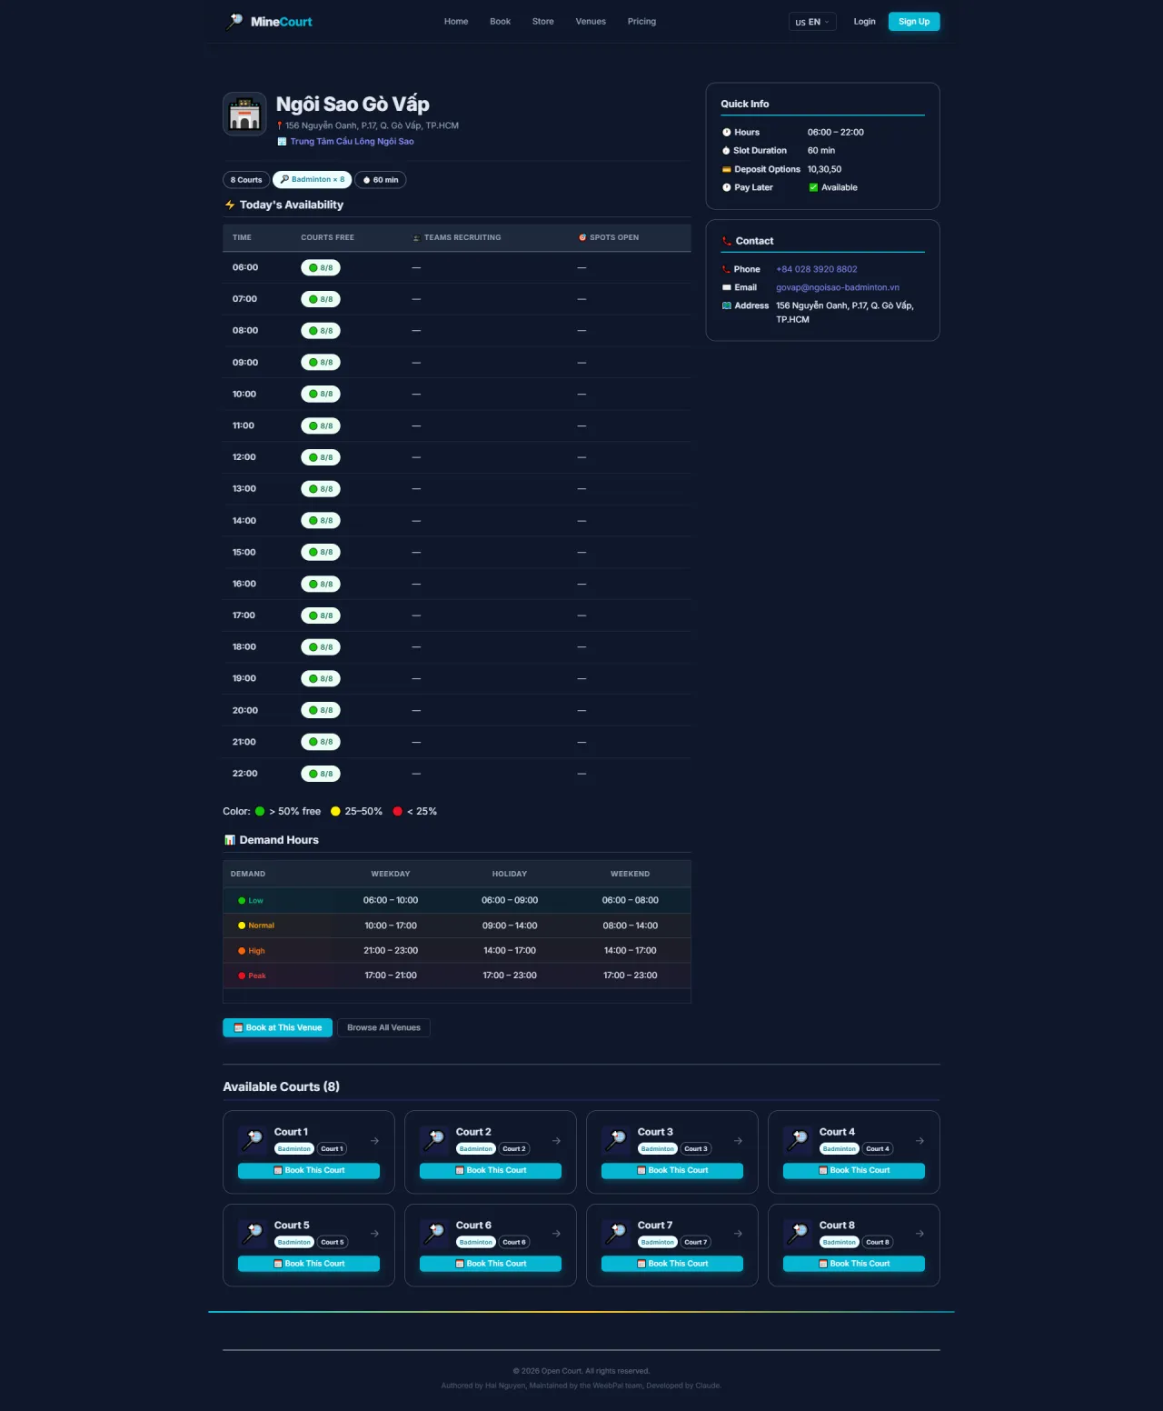Open Court 3 details via arrow icon
The image size is (1163, 1411).
coord(738,1141)
